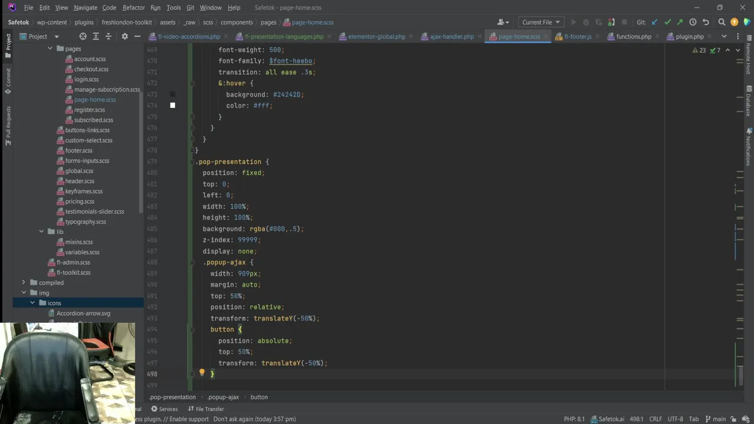This screenshot has width=754, height=424.
Task: Click Stop square icon in toolbar
Action: click(x=624, y=22)
